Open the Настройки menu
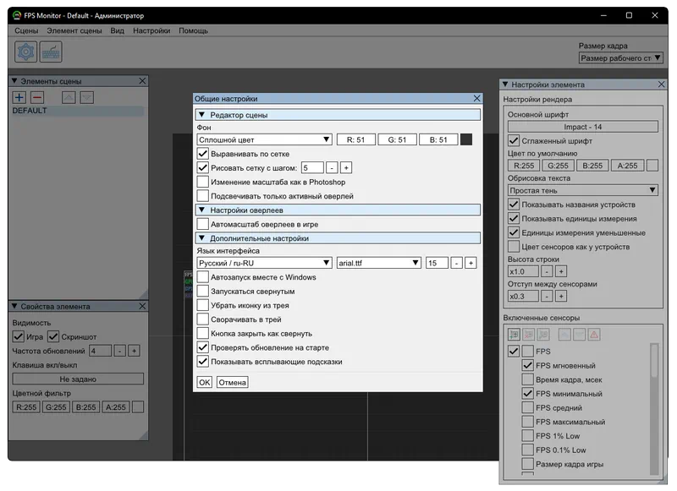This screenshot has height=491, width=677. (x=151, y=30)
